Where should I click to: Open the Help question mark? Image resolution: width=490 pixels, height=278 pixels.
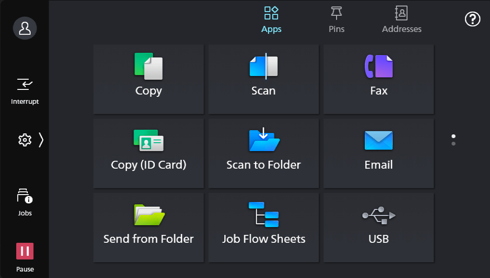click(472, 19)
